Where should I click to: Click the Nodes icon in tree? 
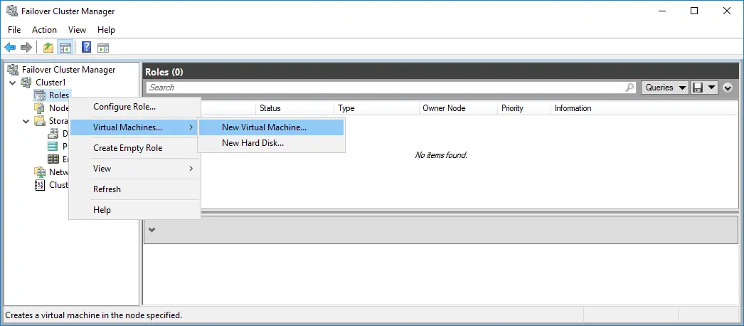tap(40, 108)
